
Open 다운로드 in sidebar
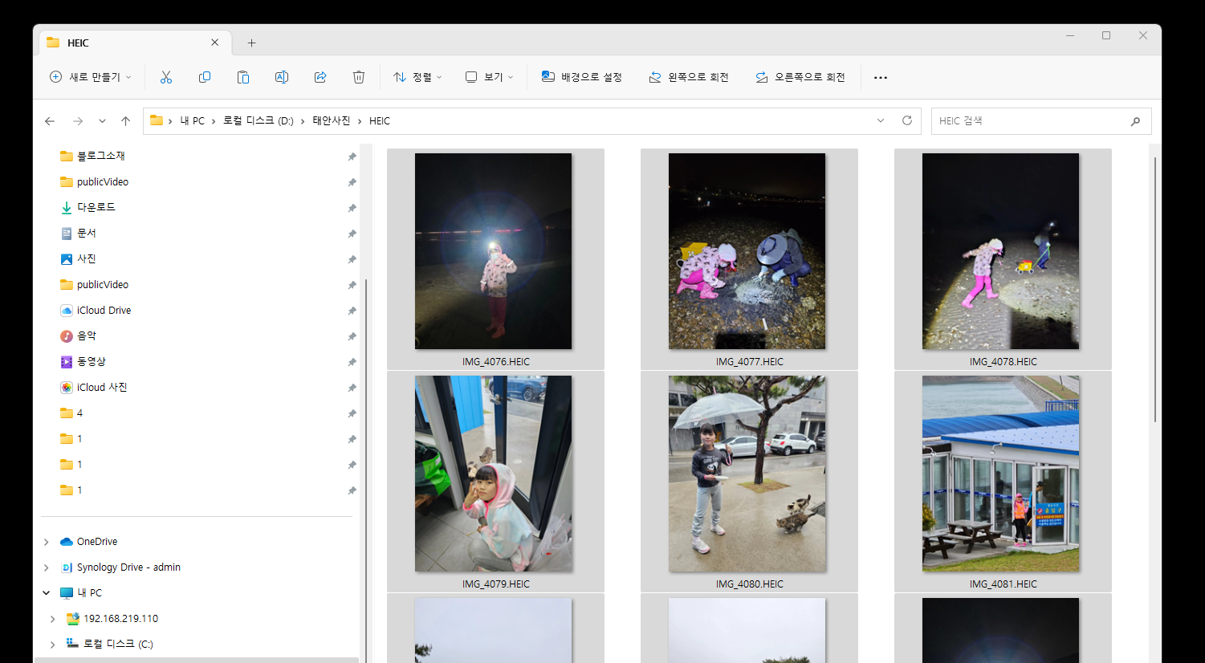(x=88, y=208)
